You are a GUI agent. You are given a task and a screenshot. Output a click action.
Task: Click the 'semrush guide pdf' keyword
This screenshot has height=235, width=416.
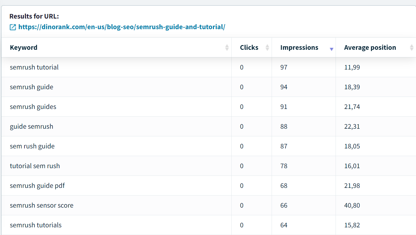click(x=37, y=186)
